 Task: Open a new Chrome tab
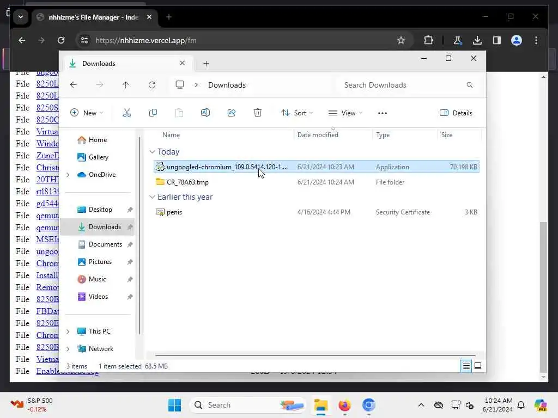click(x=169, y=17)
